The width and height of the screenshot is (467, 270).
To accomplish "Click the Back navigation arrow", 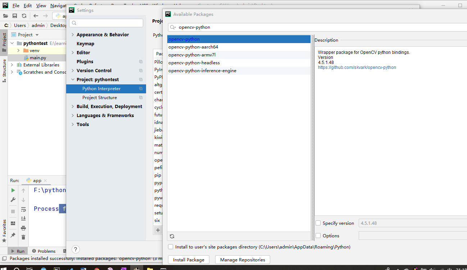I will (x=36, y=16).
